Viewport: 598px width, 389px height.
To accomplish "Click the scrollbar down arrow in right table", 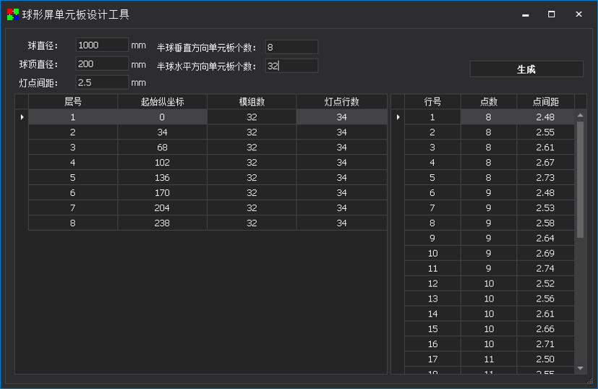I will click(580, 368).
